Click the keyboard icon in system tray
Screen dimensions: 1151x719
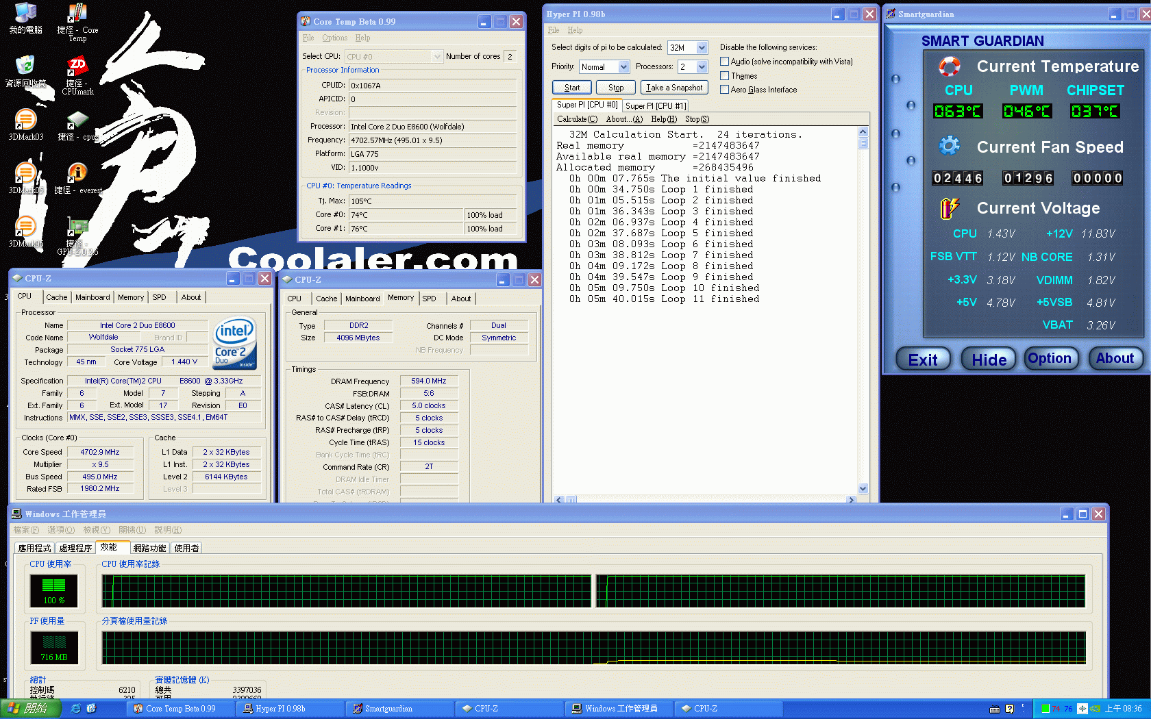(995, 709)
